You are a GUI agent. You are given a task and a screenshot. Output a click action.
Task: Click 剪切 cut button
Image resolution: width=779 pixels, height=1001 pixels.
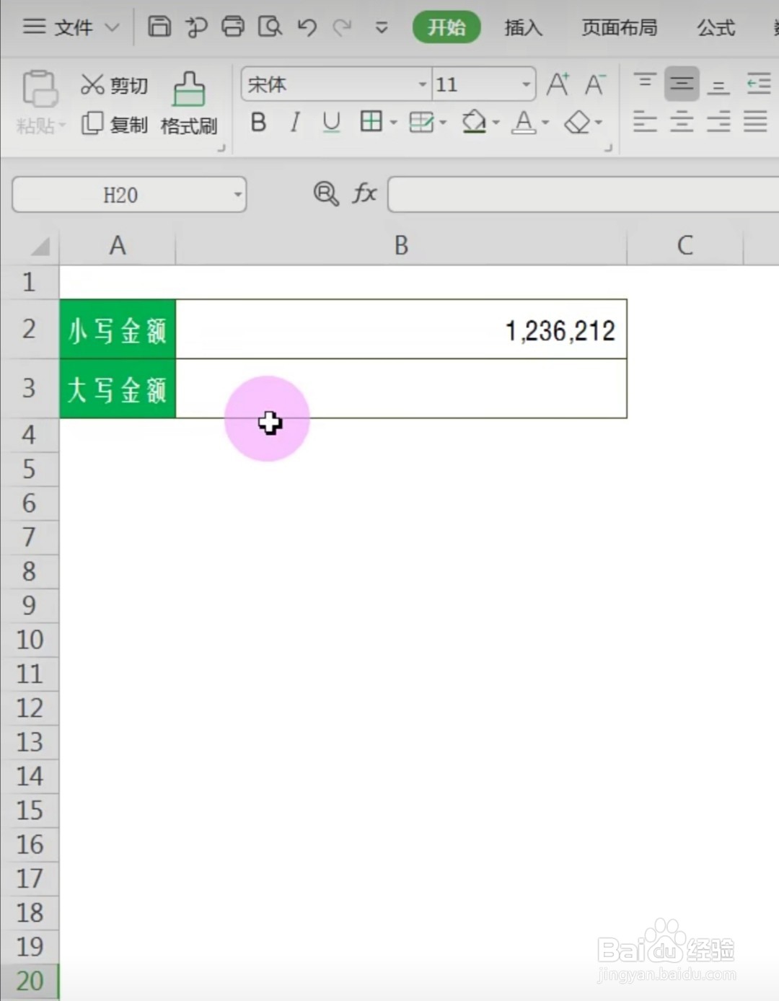tap(114, 85)
